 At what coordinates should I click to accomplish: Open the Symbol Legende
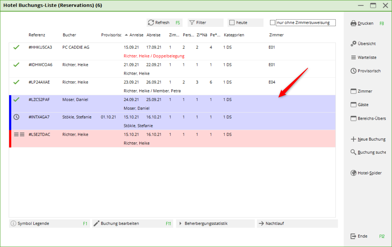click(x=33, y=223)
